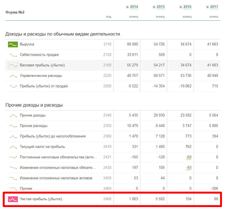Image resolution: width=225 pixels, height=209 pixels.
Task: Select the Прочее row label
Action: (x=26, y=189)
